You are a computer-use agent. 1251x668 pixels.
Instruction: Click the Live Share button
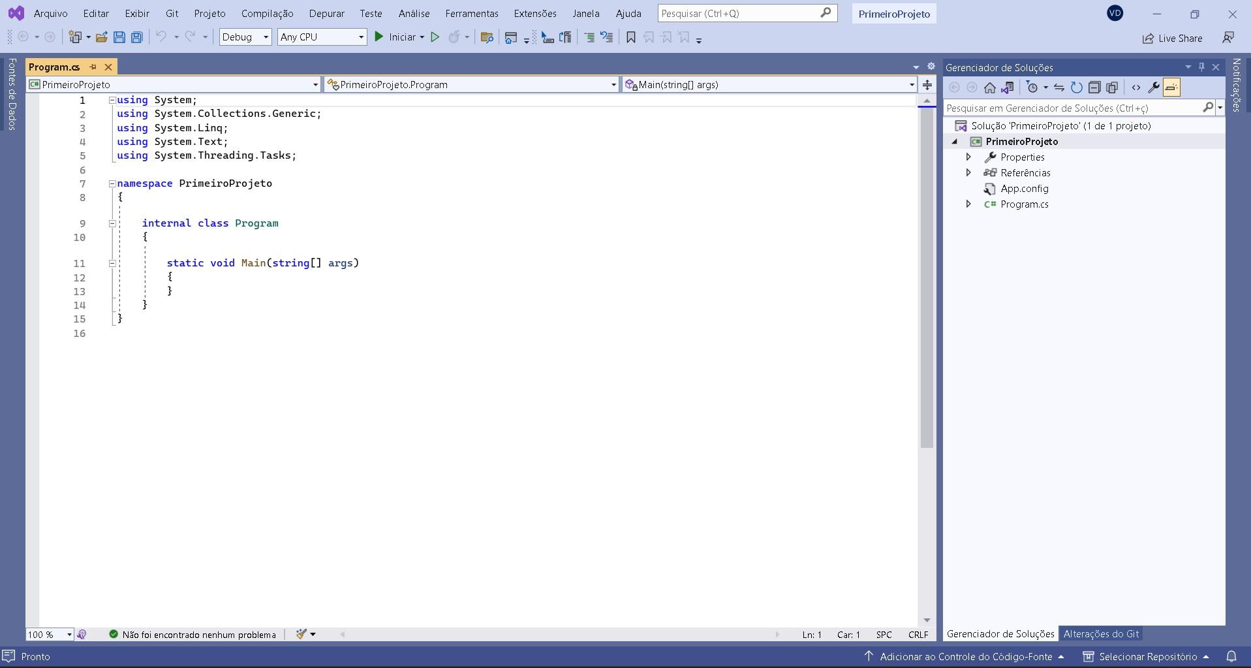(x=1172, y=38)
